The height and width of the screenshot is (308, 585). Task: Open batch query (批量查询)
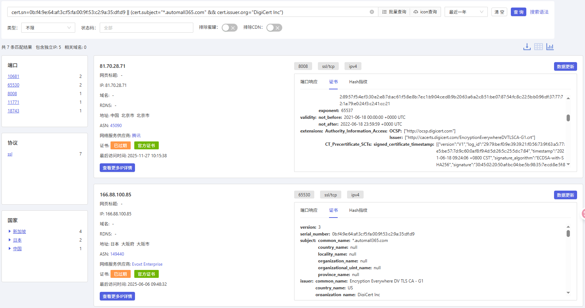[394, 12]
